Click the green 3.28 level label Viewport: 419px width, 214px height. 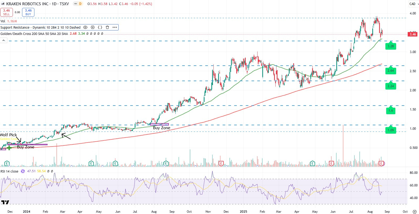(x=391, y=46)
